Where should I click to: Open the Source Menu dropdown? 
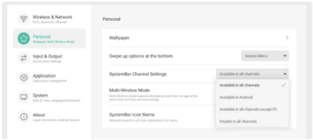tap(265, 56)
